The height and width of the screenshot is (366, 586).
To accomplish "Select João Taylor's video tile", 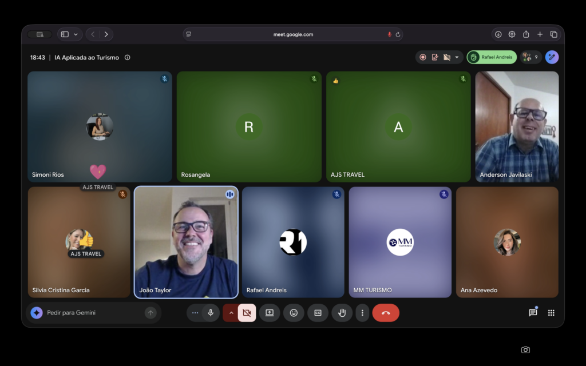I will (186, 242).
